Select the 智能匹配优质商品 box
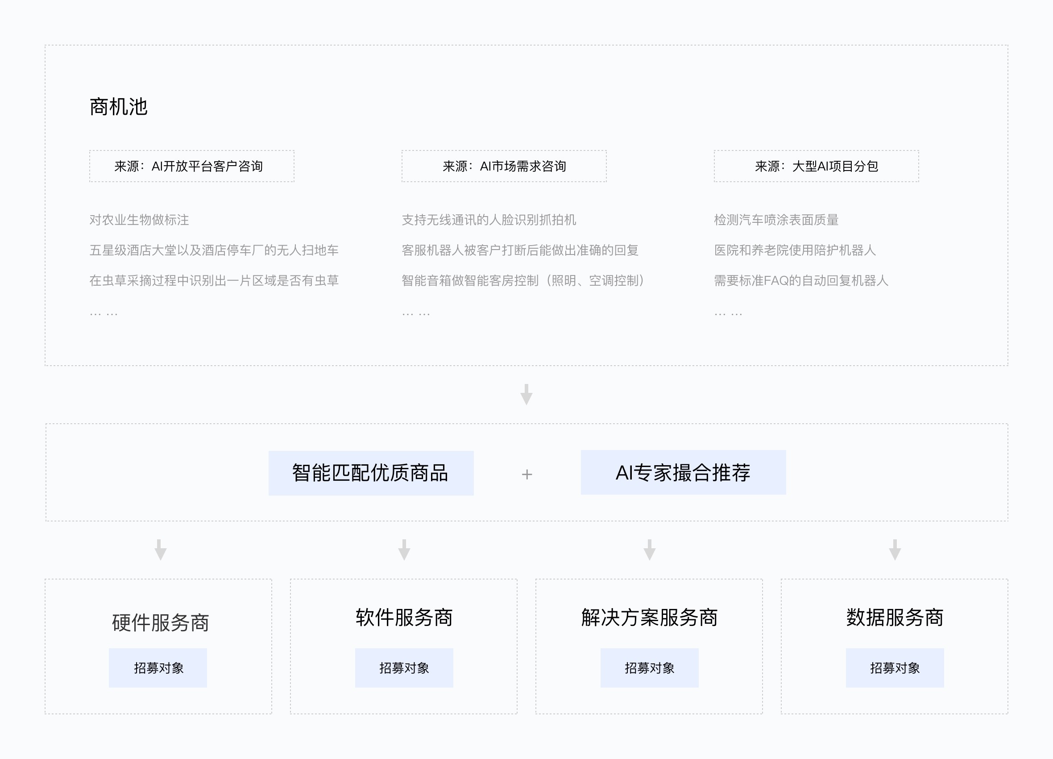The width and height of the screenshot is (1053, 759). tap(371, 473)
